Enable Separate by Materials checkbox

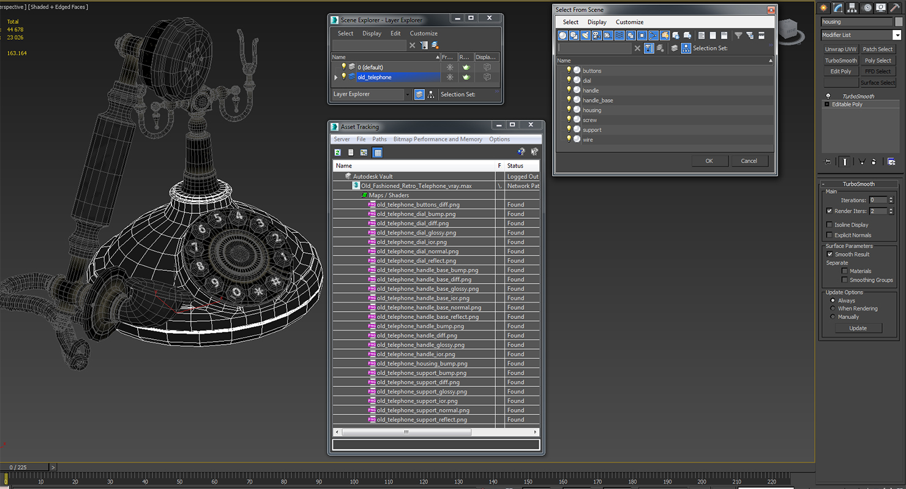pos(845,271)
